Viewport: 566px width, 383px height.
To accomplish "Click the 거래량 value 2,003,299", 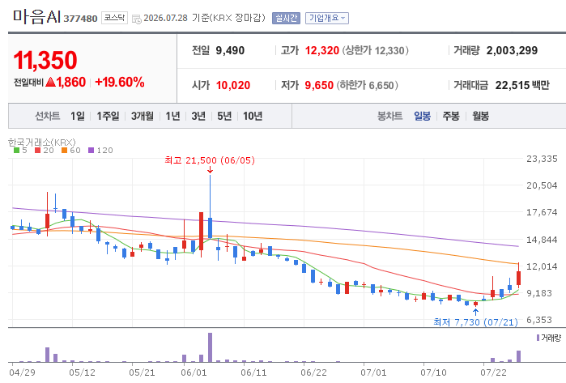I will coord(512,50).
